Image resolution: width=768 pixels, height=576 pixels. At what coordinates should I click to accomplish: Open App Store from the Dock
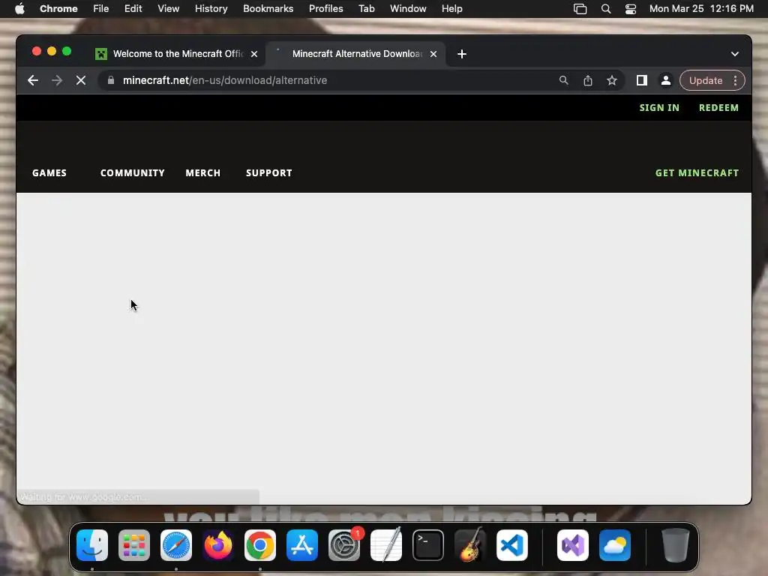302,545
